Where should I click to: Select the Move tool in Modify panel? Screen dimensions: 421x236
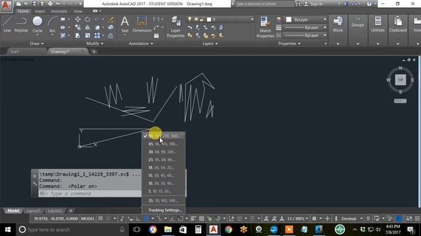[x=78, y=19]
